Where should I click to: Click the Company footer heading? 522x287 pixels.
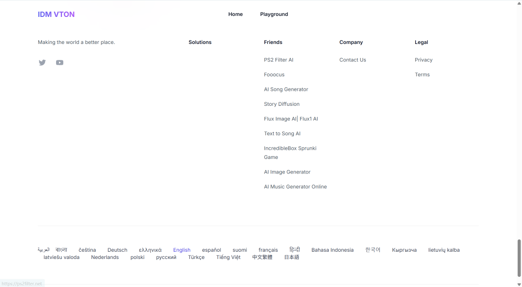(x=351, y=43)
